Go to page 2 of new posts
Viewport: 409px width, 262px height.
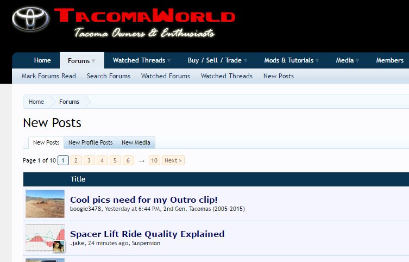pyautogui.click(x=76, y=160)
